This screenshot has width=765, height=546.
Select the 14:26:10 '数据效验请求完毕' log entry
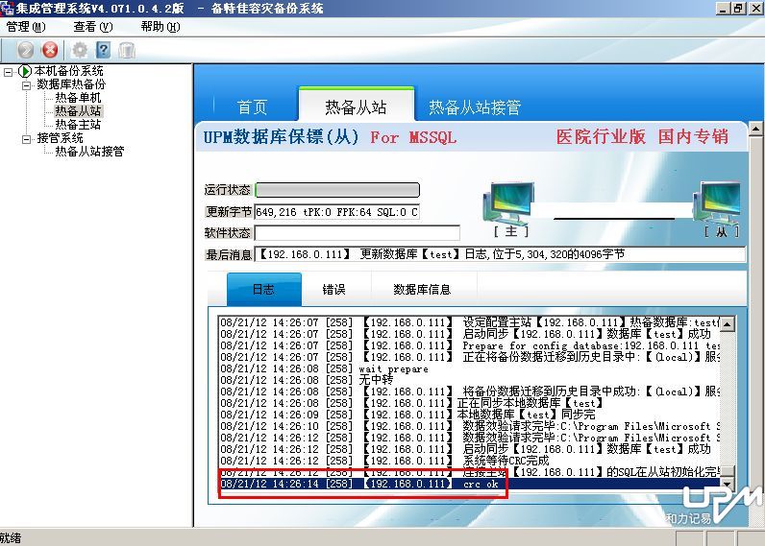pos(469,426)
